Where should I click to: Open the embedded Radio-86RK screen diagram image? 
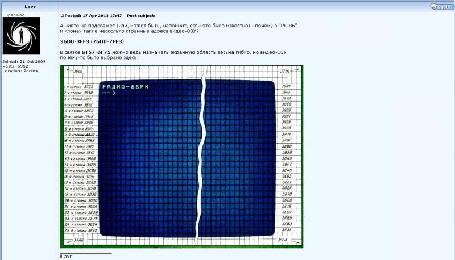pyautogui.click(x=181, y=157)
